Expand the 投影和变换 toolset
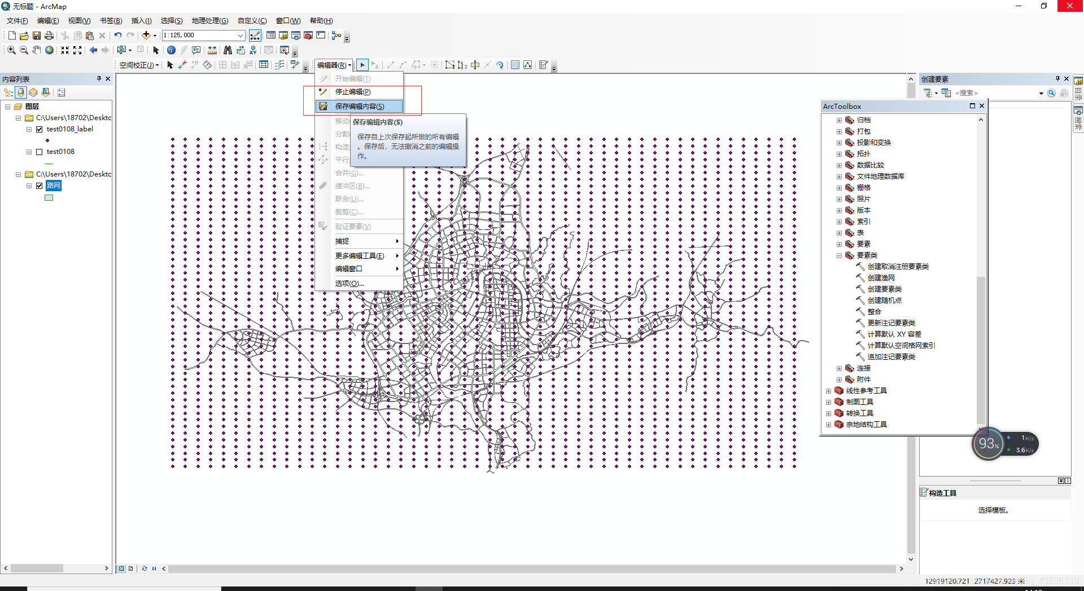 839,143
